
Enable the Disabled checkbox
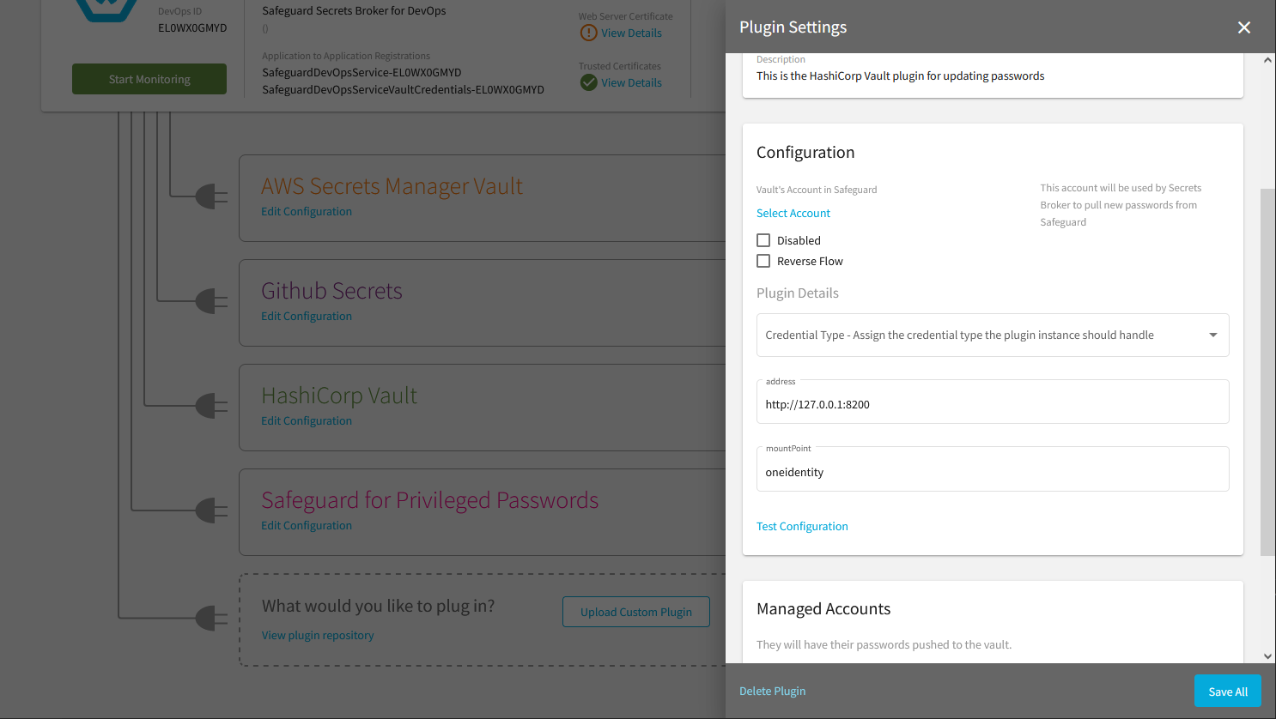pyautogui.click(x=763, y=240)
